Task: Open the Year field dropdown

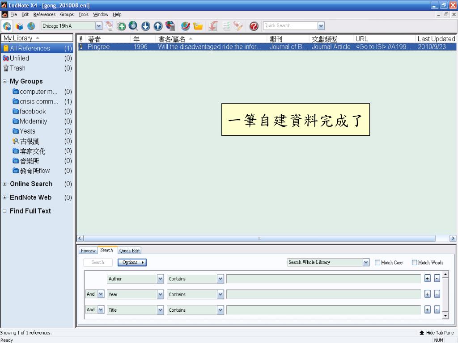Action: 161,294
